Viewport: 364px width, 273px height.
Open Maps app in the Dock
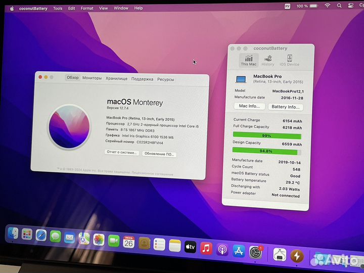click(x=84, y=239)
